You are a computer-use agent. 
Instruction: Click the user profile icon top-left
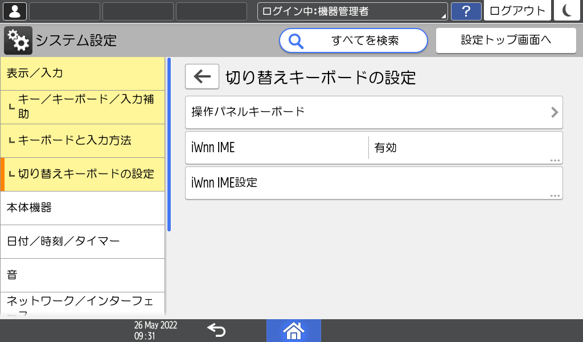tap(14, 11)
